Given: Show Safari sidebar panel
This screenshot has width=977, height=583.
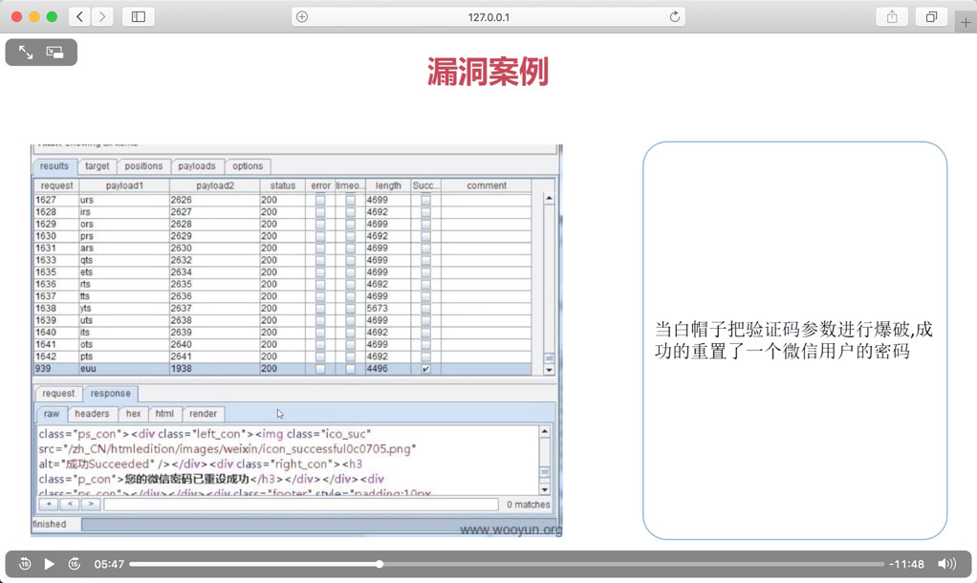Looking at the screenshot, I should coord(139,17).
